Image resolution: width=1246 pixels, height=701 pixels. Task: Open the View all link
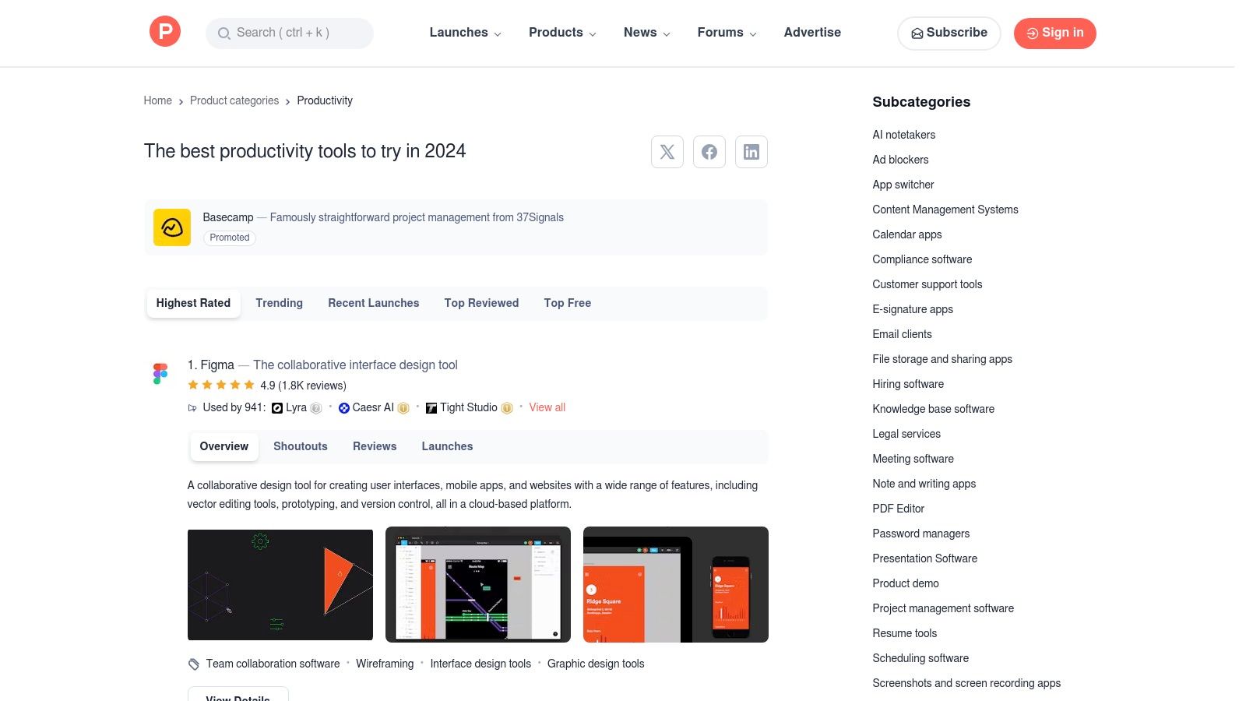[x=547, y=407]
